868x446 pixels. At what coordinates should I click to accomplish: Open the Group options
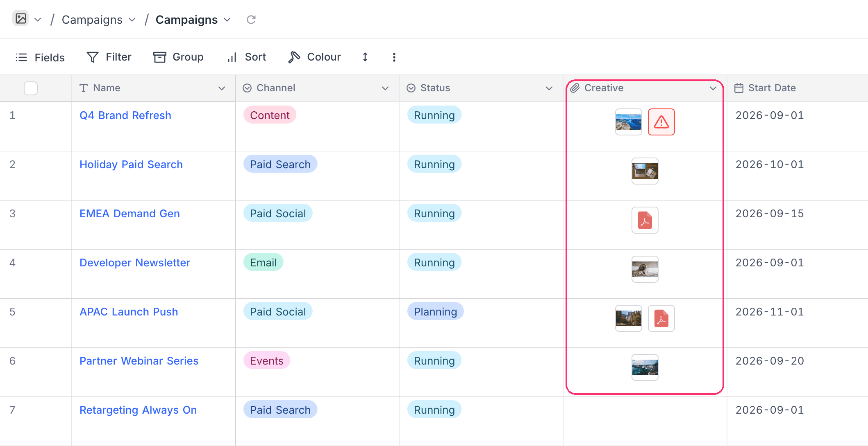point(178,57)
